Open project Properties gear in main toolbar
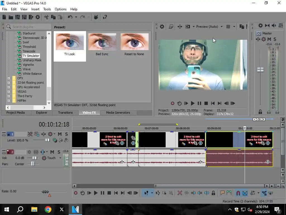286x215 pixels. point(38,17)
